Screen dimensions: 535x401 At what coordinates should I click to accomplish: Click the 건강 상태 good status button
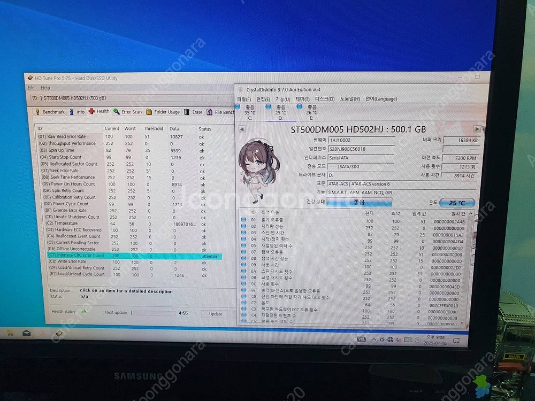pyautogui.click(x=360, y=202)
